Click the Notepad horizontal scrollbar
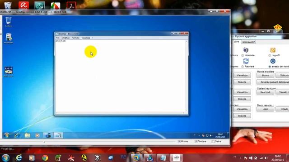Screen dimensions: 289x162 120,113
